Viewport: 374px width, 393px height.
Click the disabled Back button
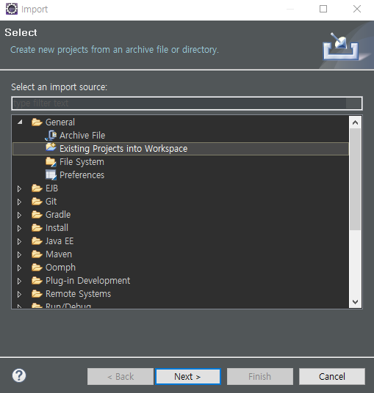[x=121, y=376]
